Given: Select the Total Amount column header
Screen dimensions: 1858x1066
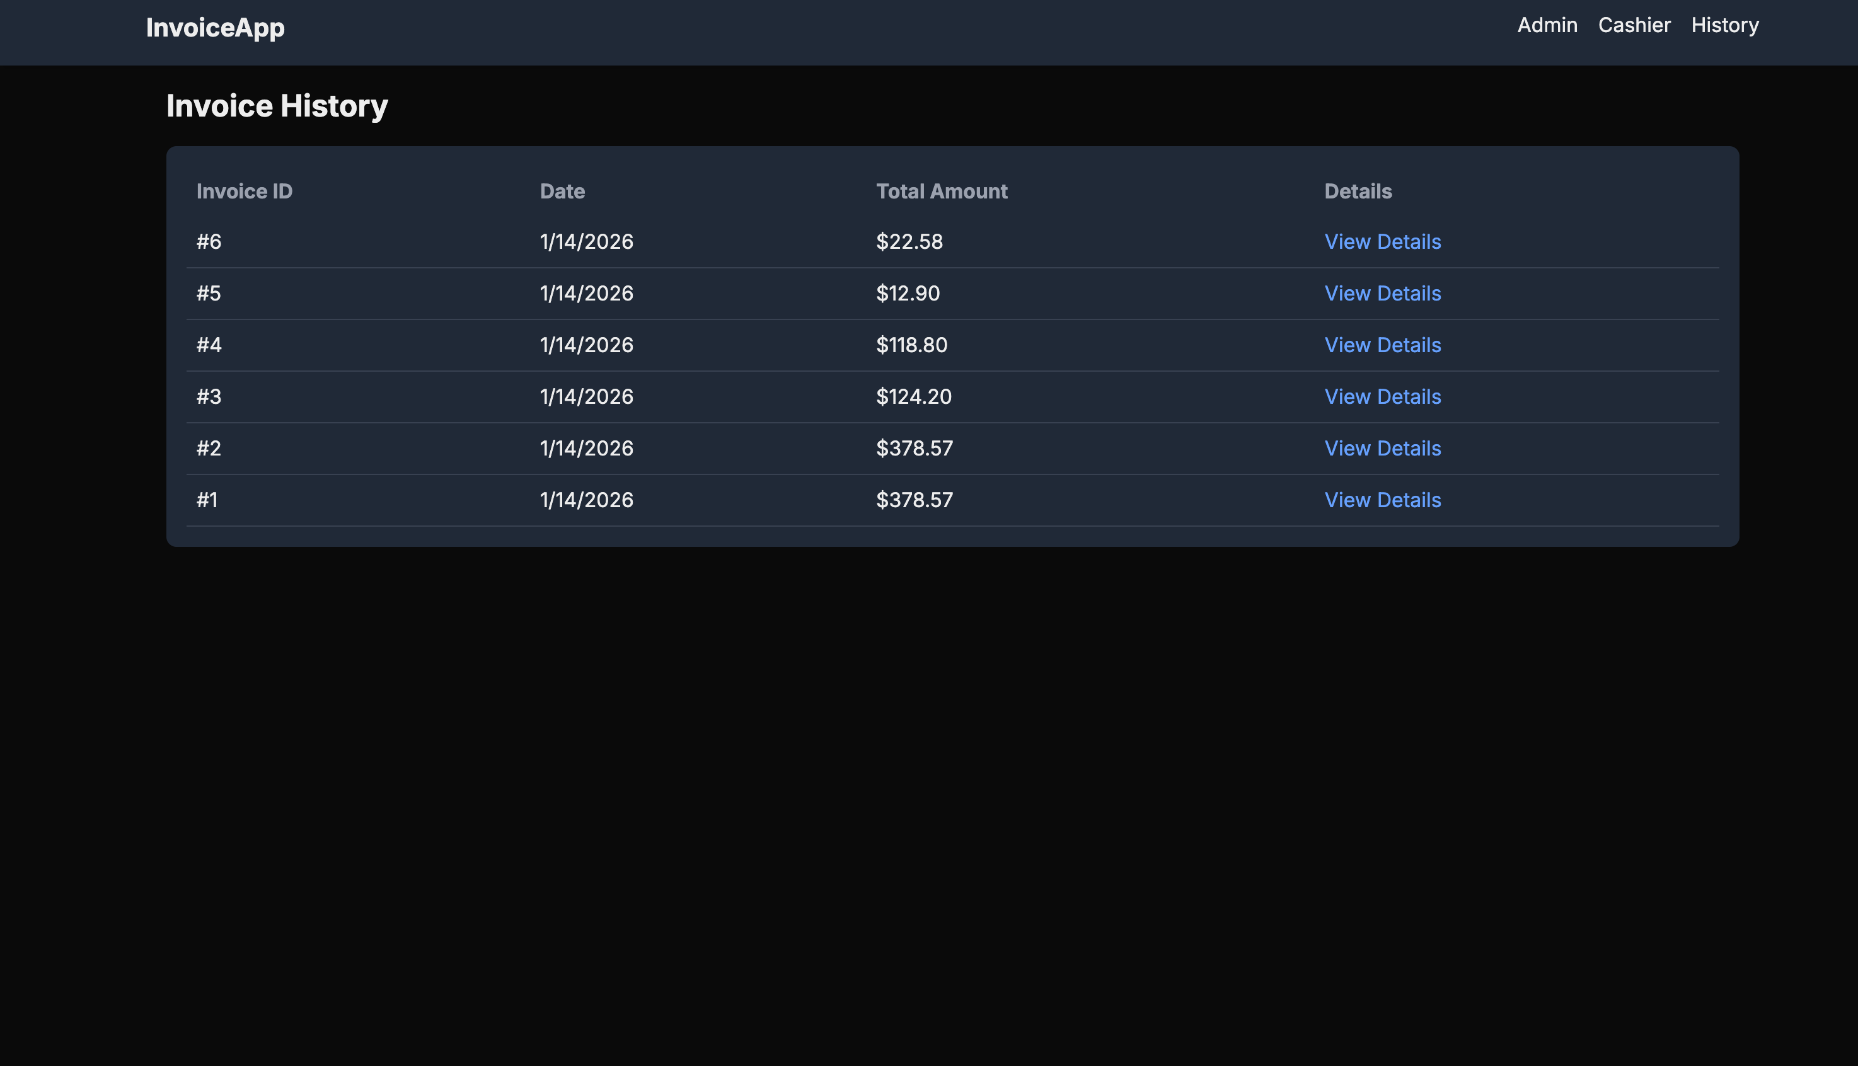Looking at the screenshot, I should click(x=941, y=192).
